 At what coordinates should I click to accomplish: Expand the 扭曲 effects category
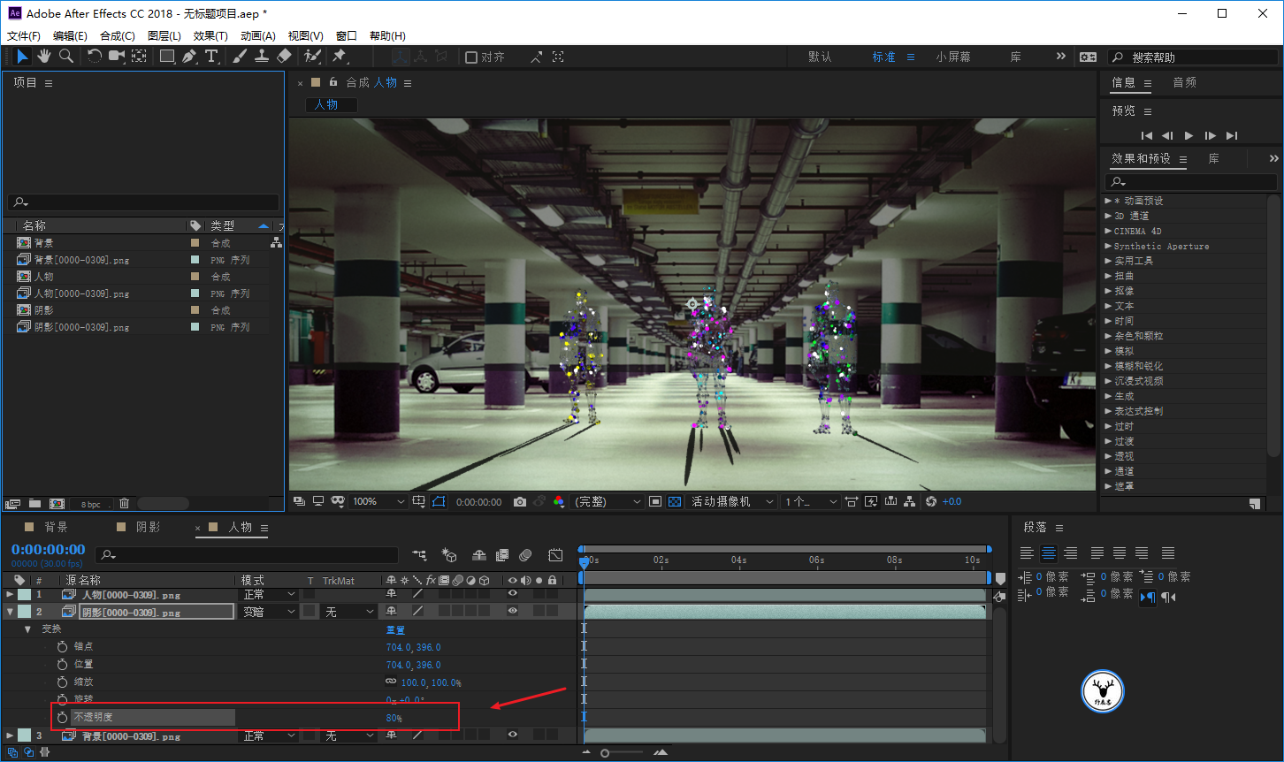(1109, 276)
